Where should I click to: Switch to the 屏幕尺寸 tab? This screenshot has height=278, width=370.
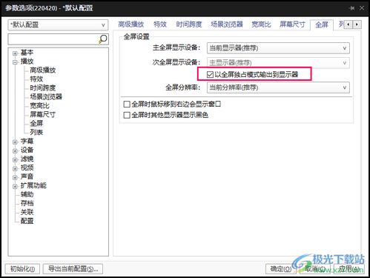[x=292, y=24]
